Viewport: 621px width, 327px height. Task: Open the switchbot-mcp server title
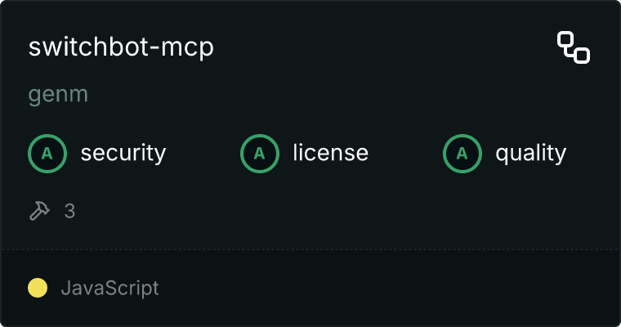(x=121, y=47)
